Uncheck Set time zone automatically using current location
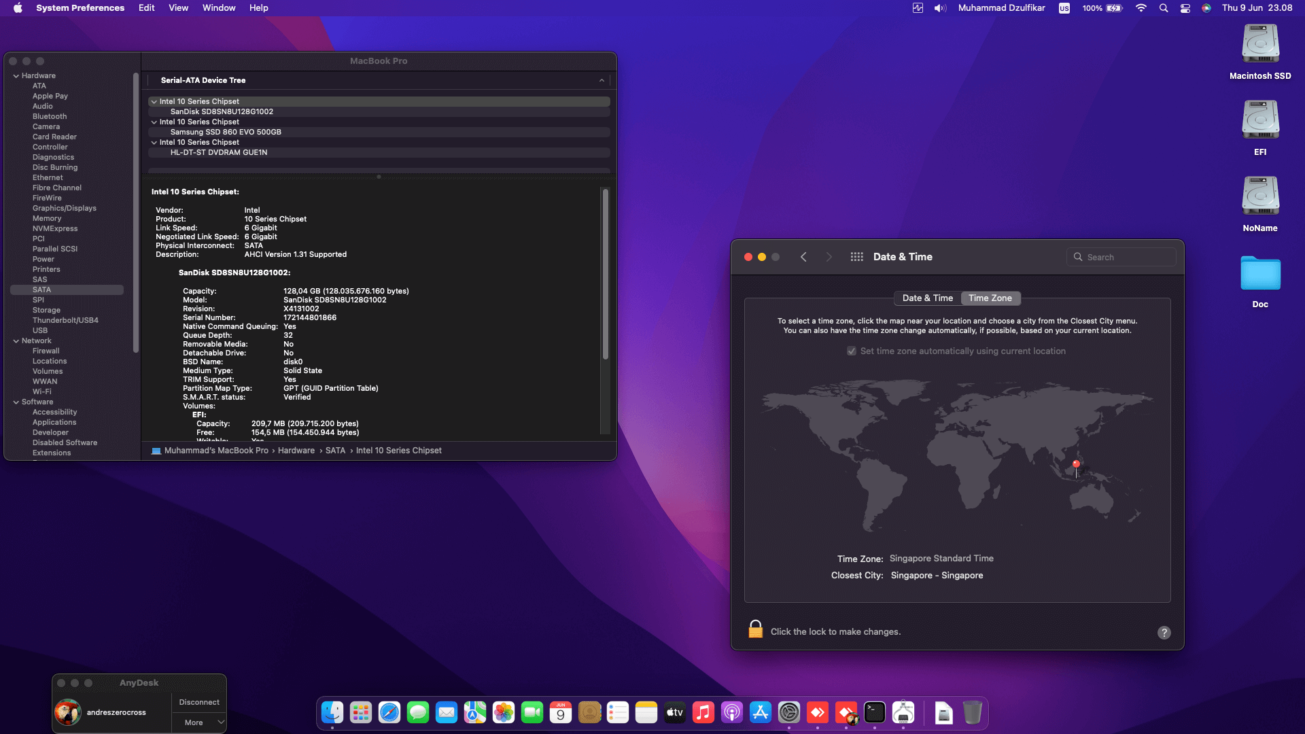The width and height of the screenshot is (1305, 734). tap(851, 351)
